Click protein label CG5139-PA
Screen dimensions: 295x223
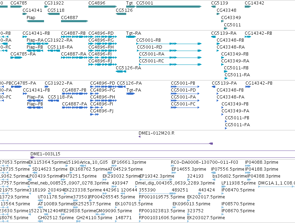pyautogui.click(x=224, y=83)
